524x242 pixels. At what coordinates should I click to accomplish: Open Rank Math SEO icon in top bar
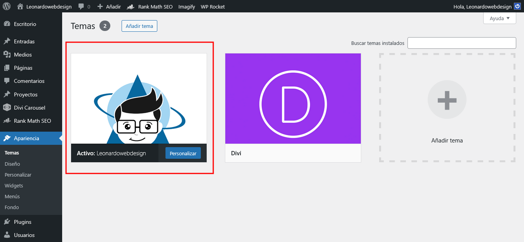point(131,7)
